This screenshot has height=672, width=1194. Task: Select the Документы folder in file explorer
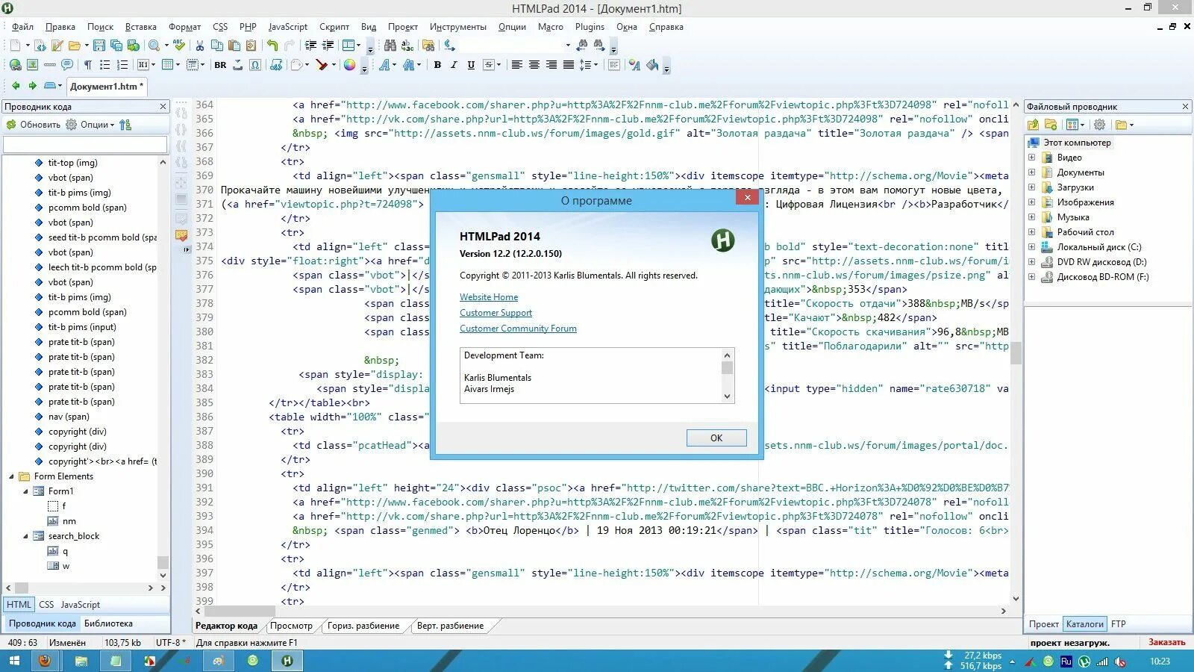(1080, 172)
